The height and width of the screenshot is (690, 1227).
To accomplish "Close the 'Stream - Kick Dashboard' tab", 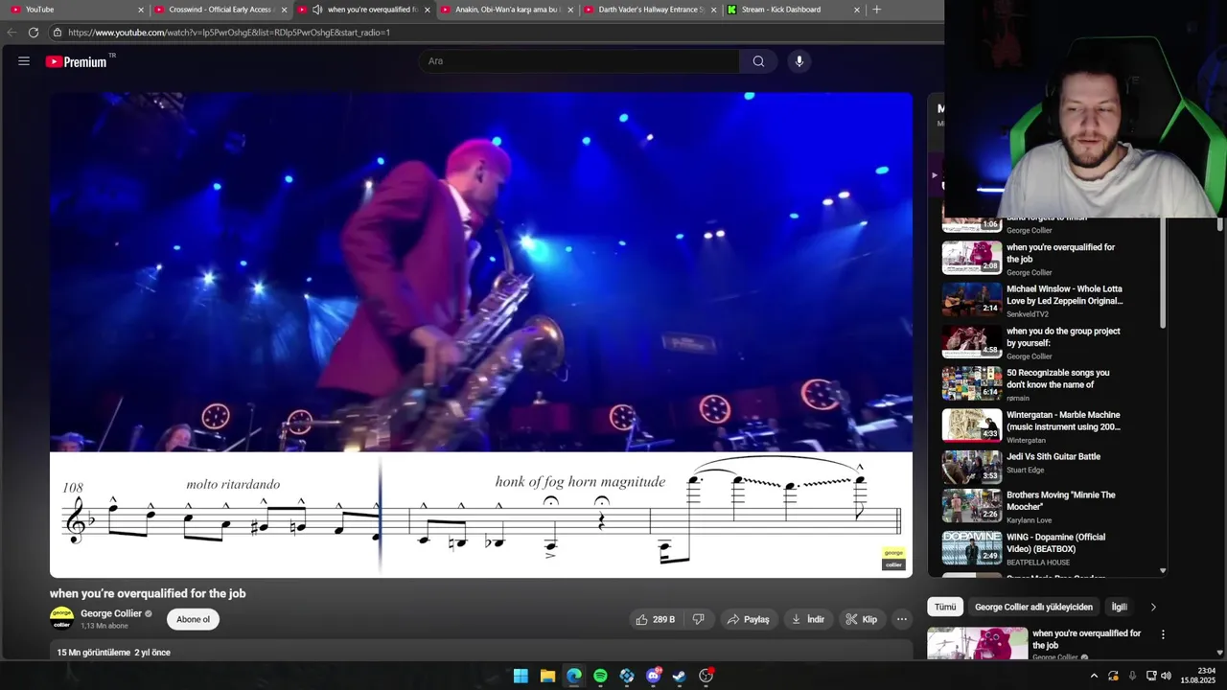I will click(857, 10).
